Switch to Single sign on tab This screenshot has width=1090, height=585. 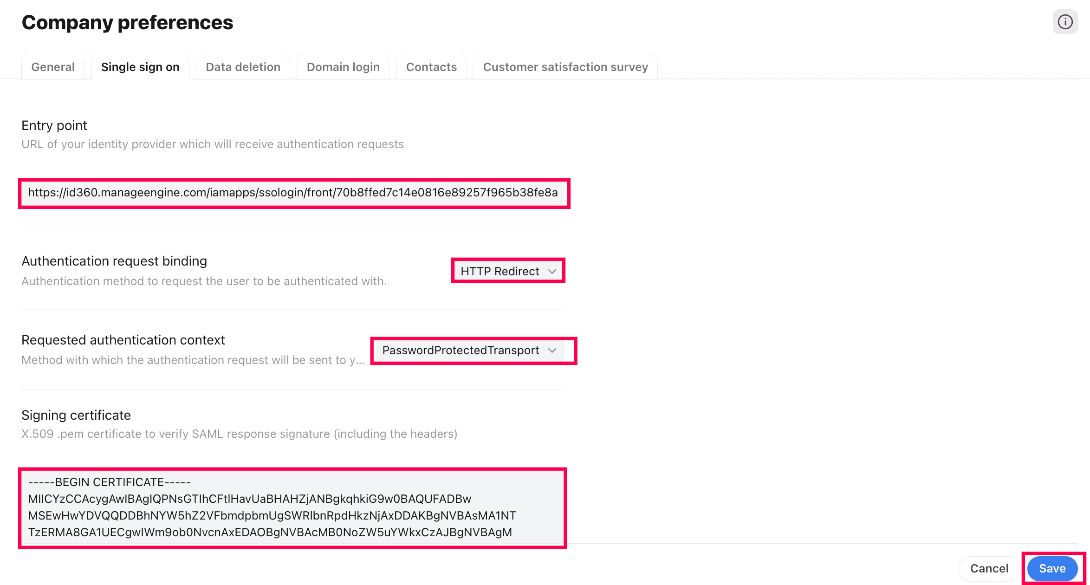click(x=140, y=67)
